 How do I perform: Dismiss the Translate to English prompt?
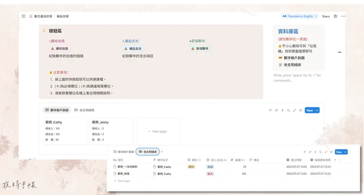[x=316, y=16]
